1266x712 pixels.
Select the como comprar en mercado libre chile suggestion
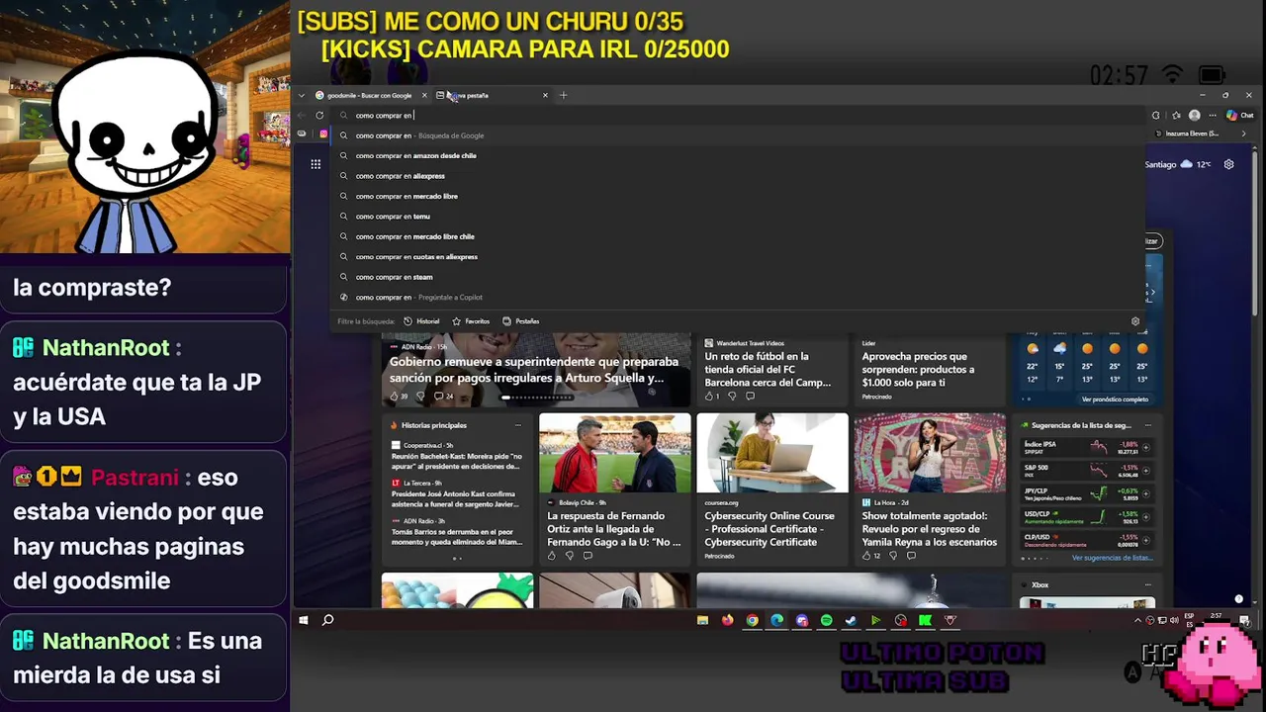pyautogui.click(x=738, y=236)
